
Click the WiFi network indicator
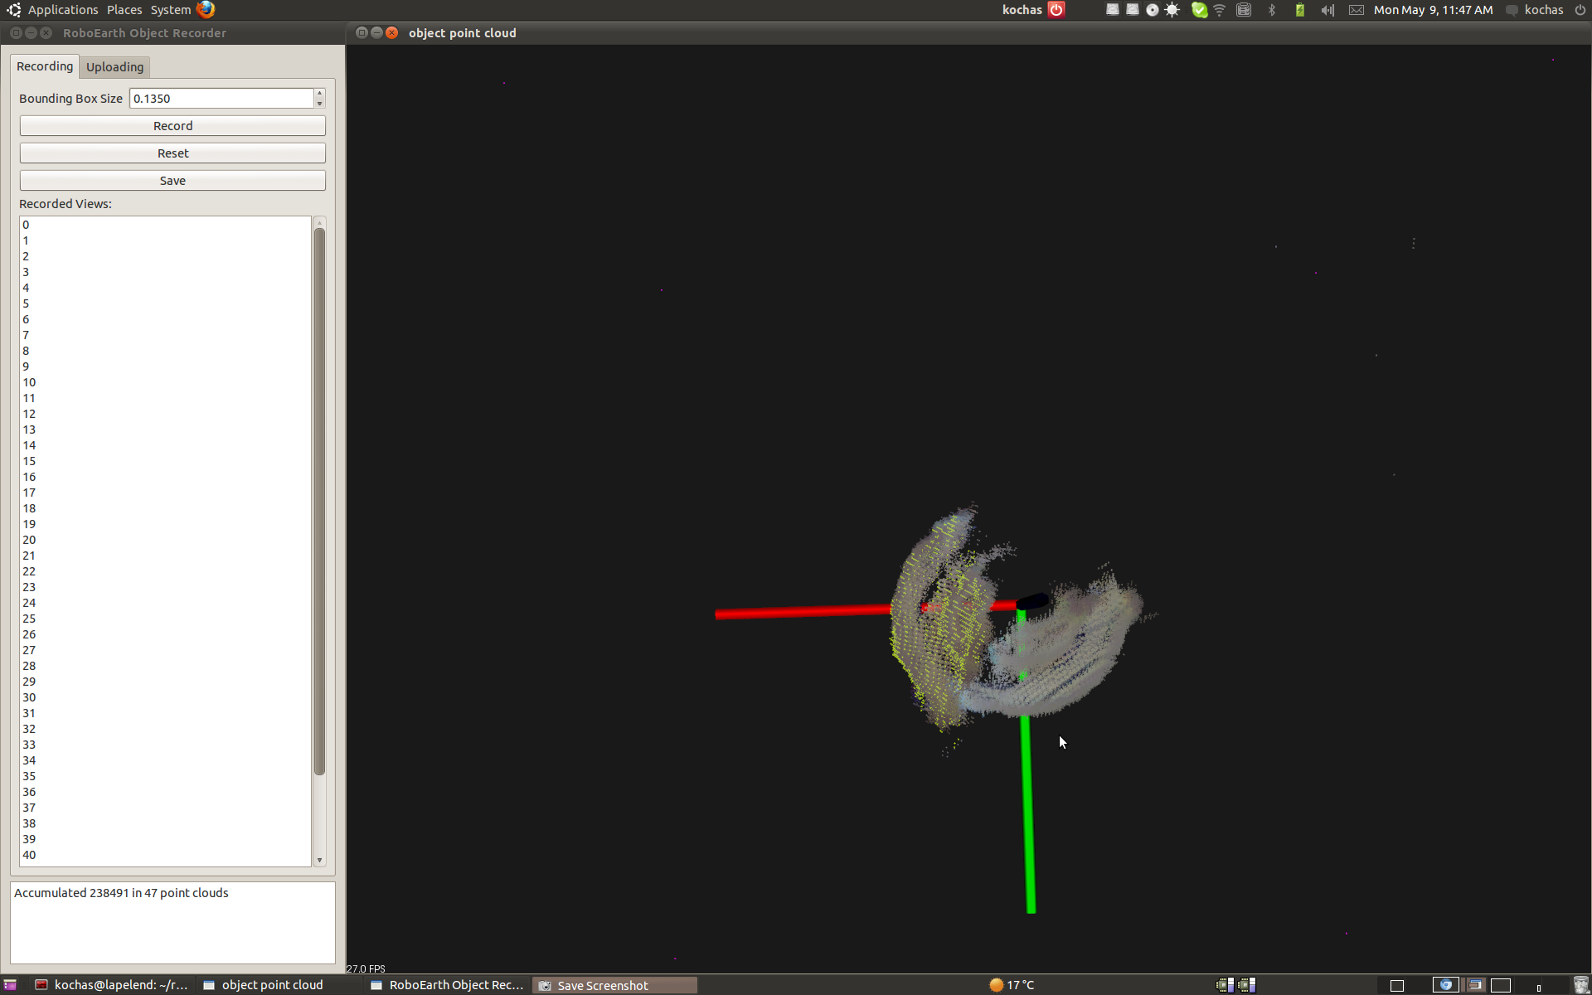(x=1220, y=10)
